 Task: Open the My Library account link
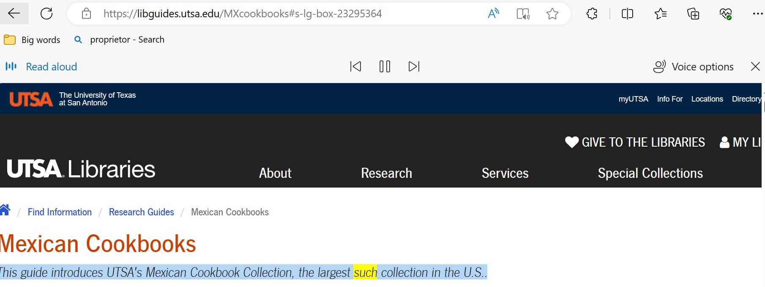740,142
